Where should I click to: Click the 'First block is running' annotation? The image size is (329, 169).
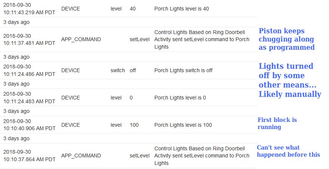click(277, 123)
